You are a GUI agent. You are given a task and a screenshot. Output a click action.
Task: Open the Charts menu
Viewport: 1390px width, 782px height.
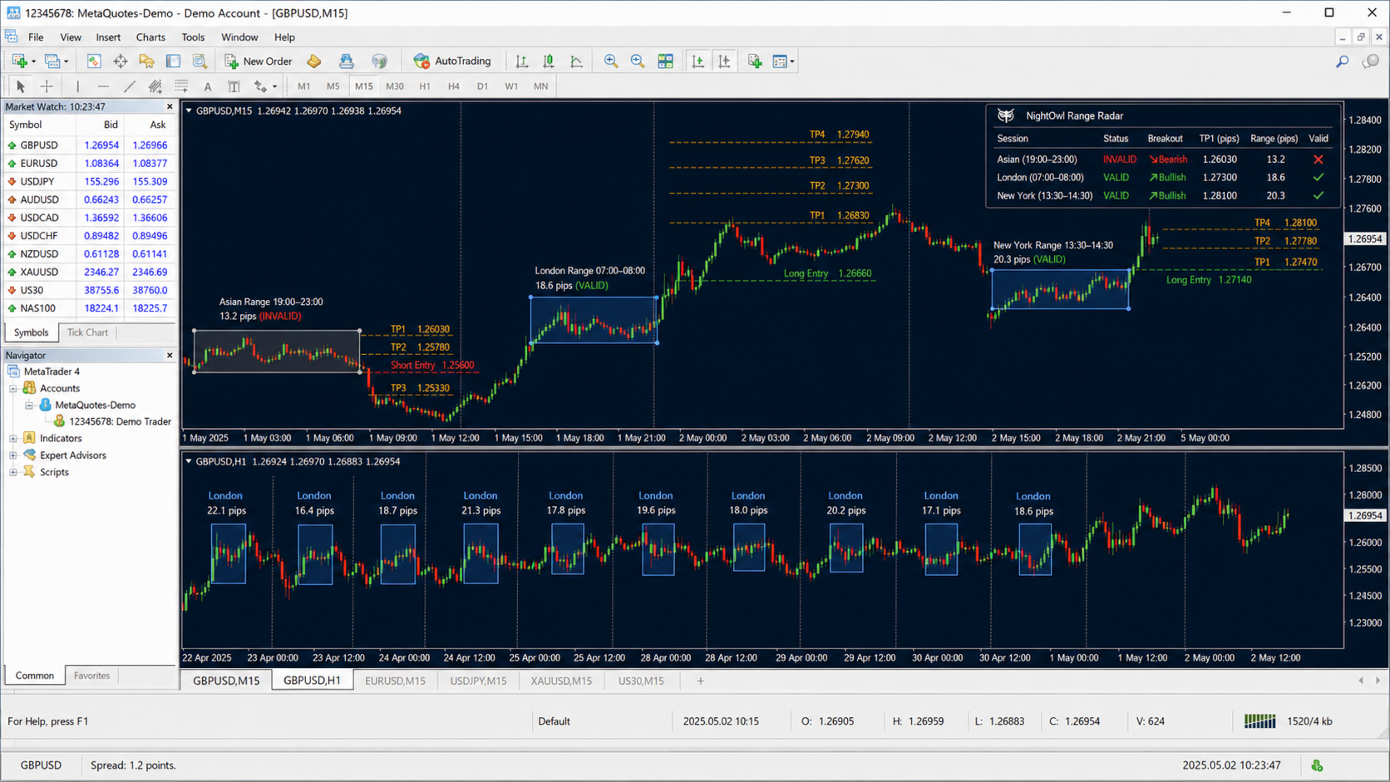pos(150,37)
